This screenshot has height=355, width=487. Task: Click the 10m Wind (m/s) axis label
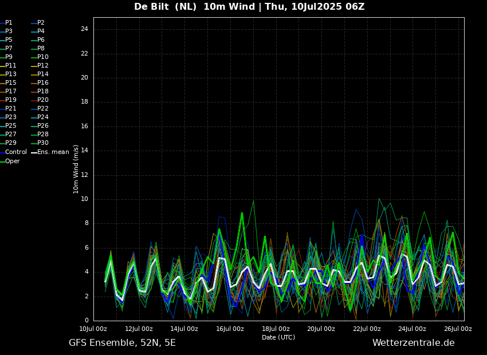pyautogui.click(x=76, y=169)
